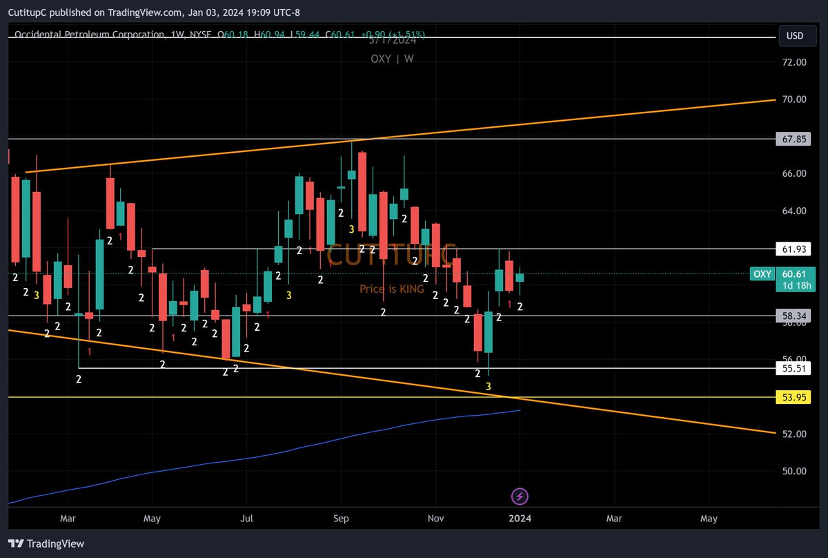
Task: Select the 55.51 price level label
Action: [792, 368]
